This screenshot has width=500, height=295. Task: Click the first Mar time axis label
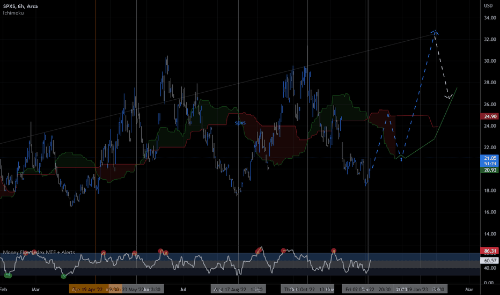36,290
